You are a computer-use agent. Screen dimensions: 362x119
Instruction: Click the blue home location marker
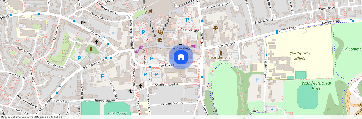[x=181, y=57]
